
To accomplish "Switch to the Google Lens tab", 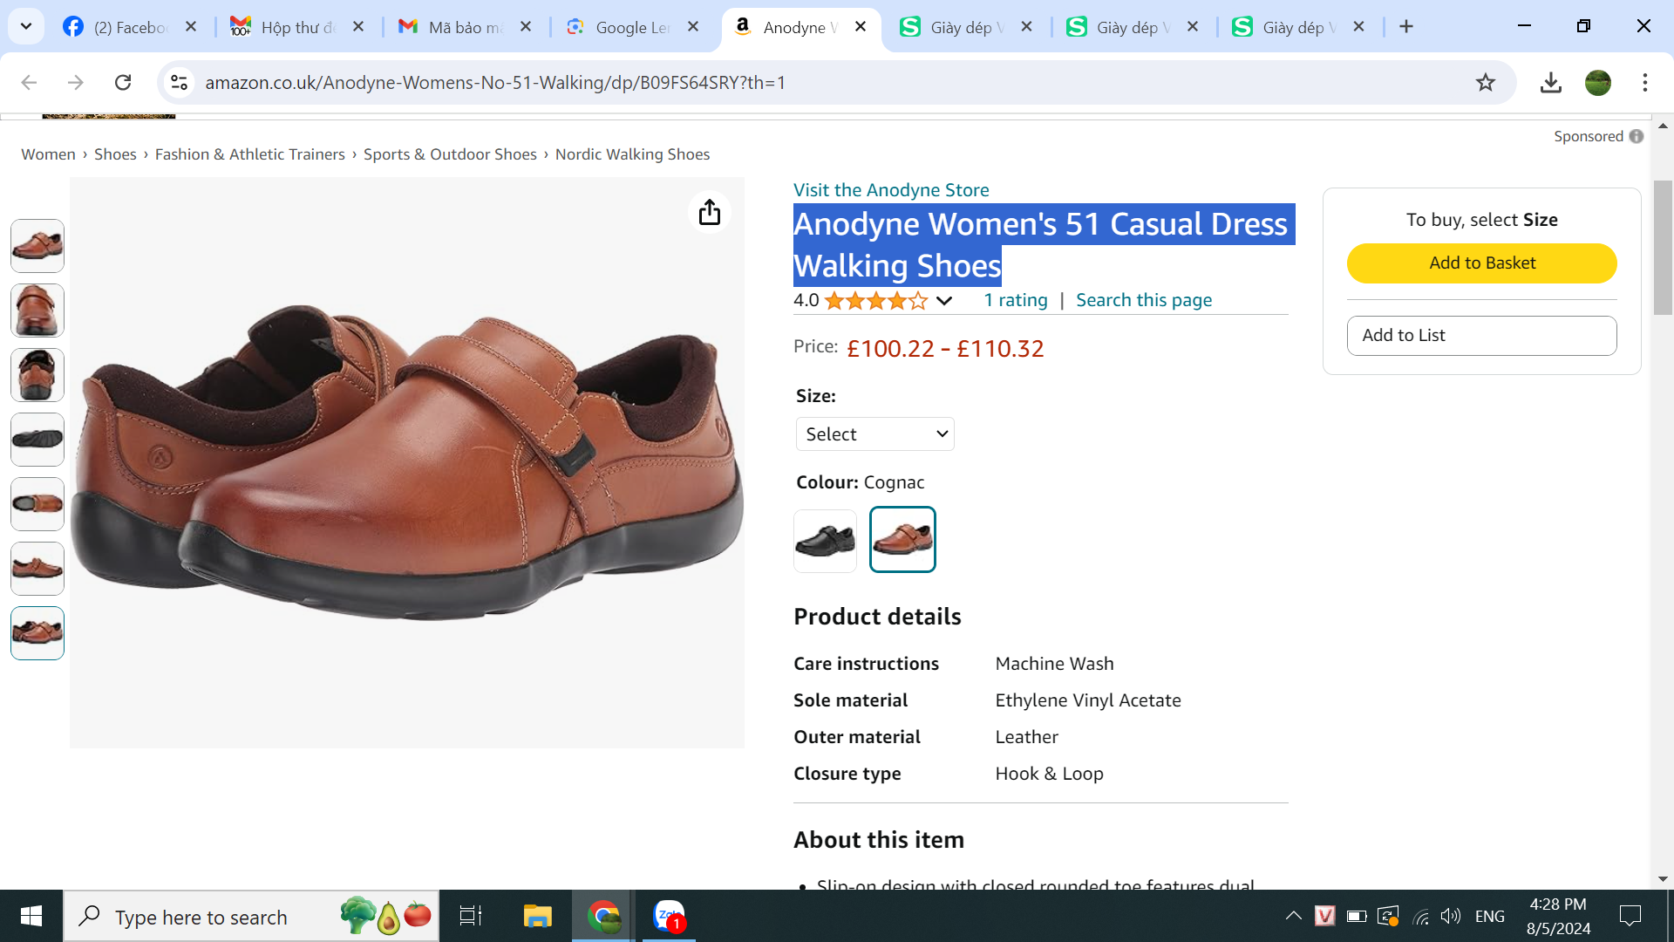I will point(631,27).
